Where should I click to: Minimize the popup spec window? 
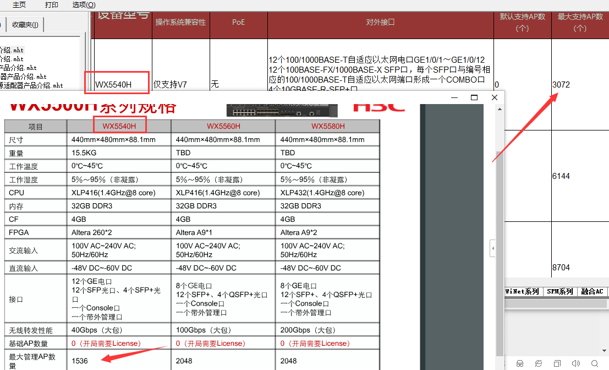click(x=454, y=97)
